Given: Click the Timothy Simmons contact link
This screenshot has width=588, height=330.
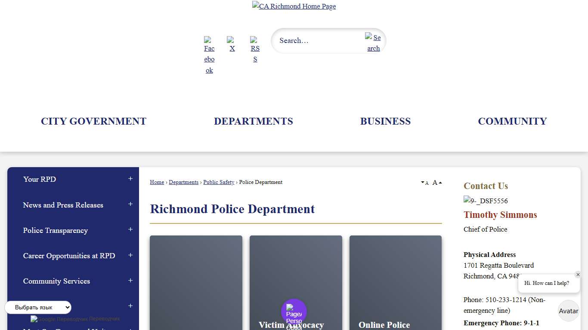Looking at the screenshot, I should click(x=500, y=215).
